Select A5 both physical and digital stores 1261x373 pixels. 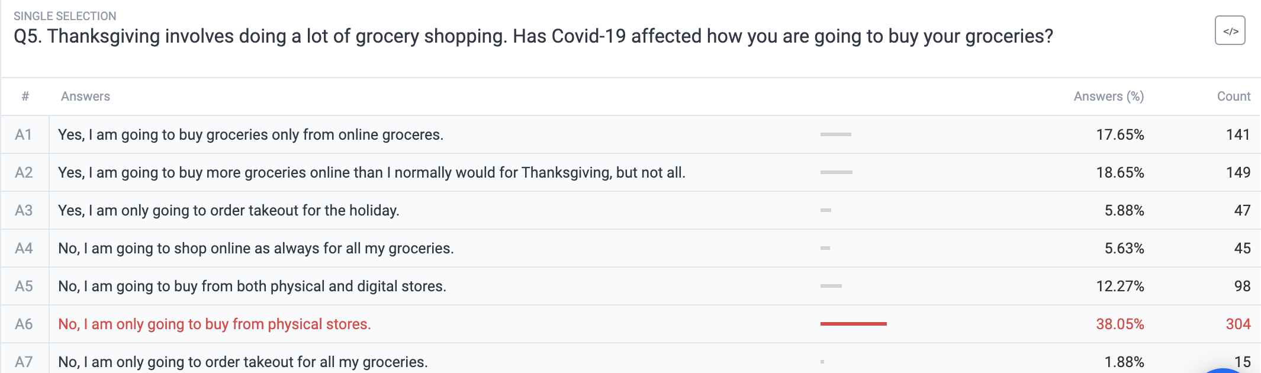[x=631, y=286]
